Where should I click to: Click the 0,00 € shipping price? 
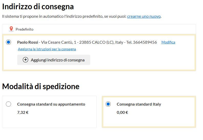click(122, 112)
